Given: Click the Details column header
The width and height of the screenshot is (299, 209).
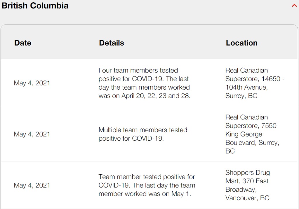Looking at the screenshot, I should point(112,43).
